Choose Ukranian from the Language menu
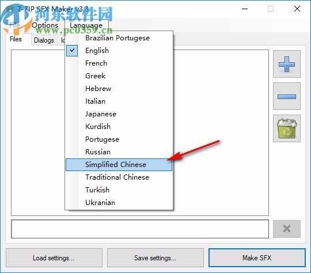This screenshot has width=311, height=273. coord(119,203)
